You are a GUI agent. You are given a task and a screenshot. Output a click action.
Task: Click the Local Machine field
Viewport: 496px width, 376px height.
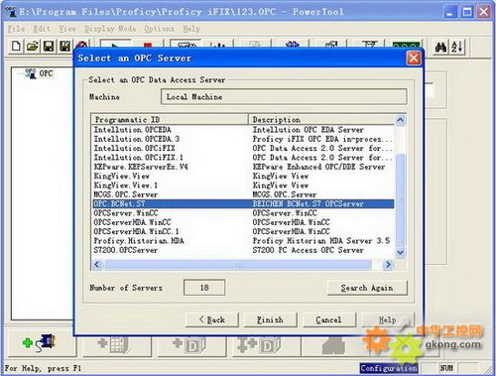(x=284, y=97)
